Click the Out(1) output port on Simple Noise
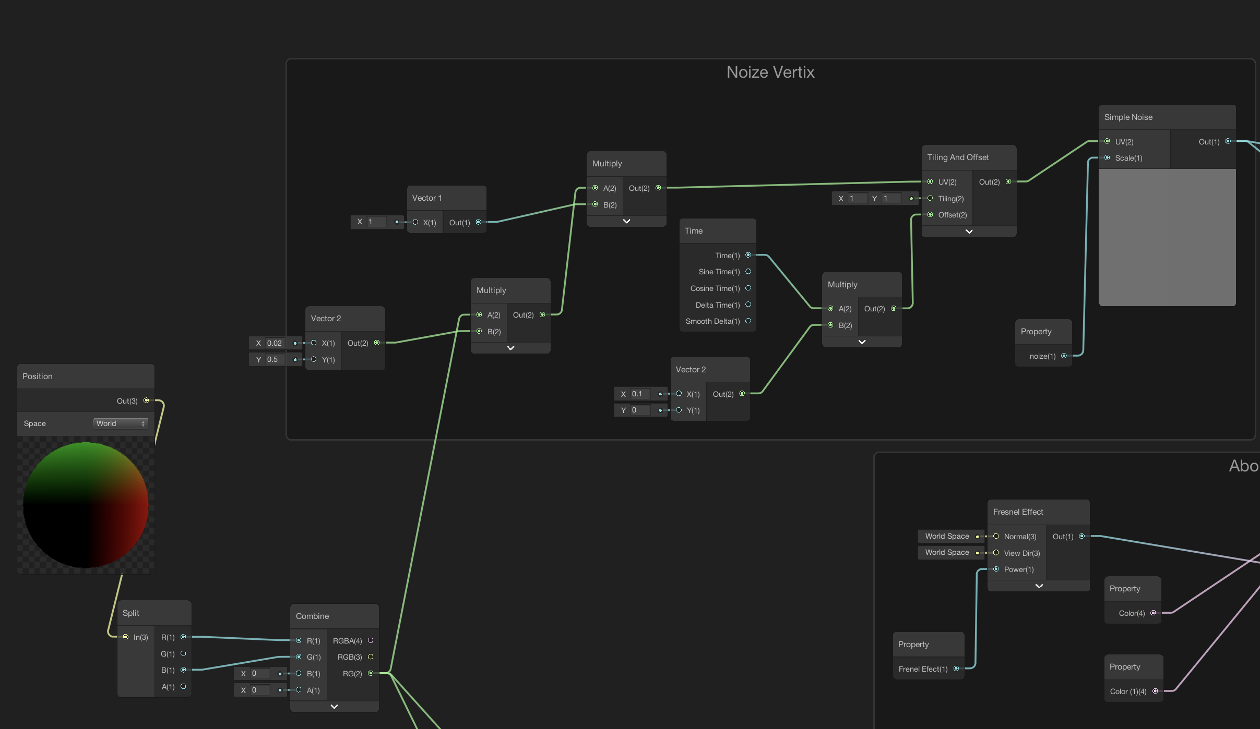Screen dimensions: 1260x729 point(1228,141)
